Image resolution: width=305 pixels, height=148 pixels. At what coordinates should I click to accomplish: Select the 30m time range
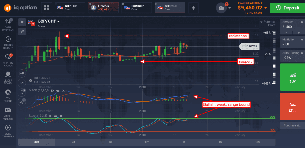point(257,142)
